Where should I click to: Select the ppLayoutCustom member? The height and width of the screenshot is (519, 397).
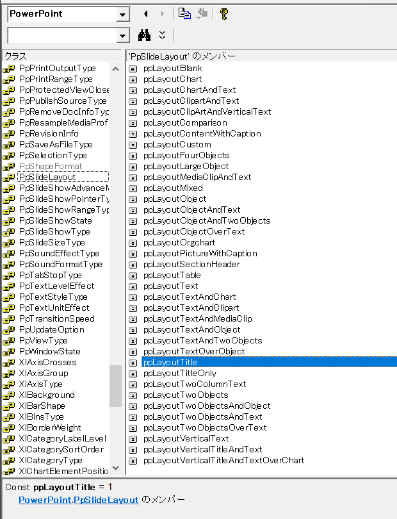(177, 145)
